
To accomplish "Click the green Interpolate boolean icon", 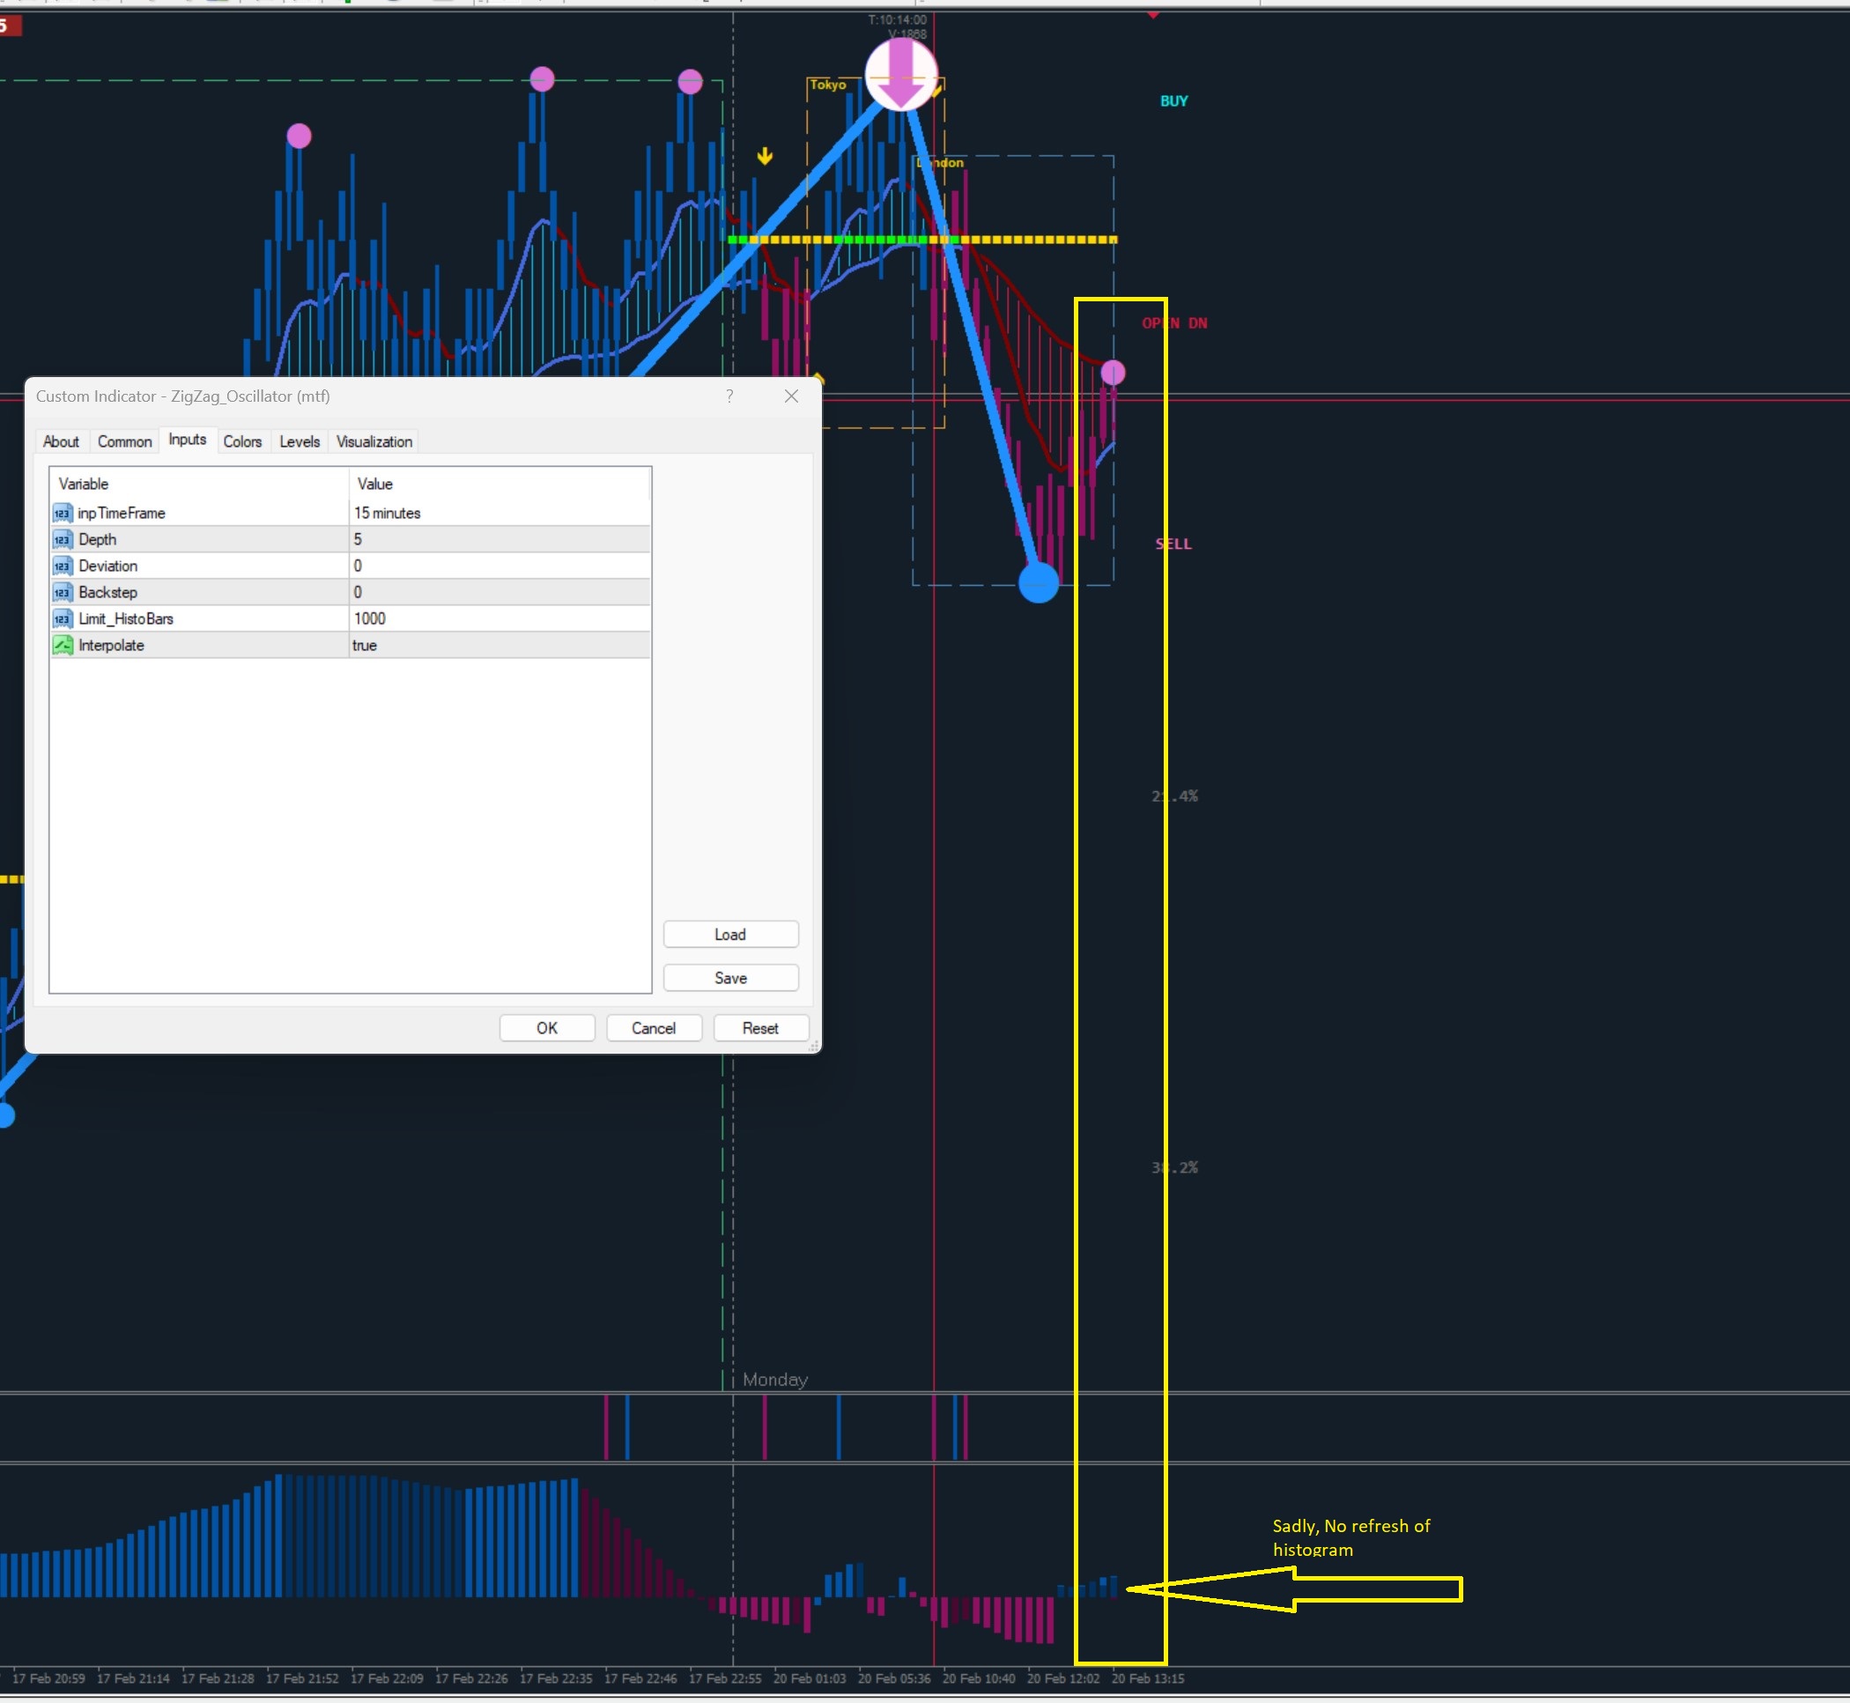I will coord(62,645).
